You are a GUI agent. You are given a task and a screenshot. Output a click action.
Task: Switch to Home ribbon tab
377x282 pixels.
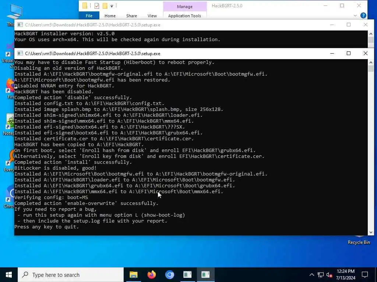click(x=110, y=15)
